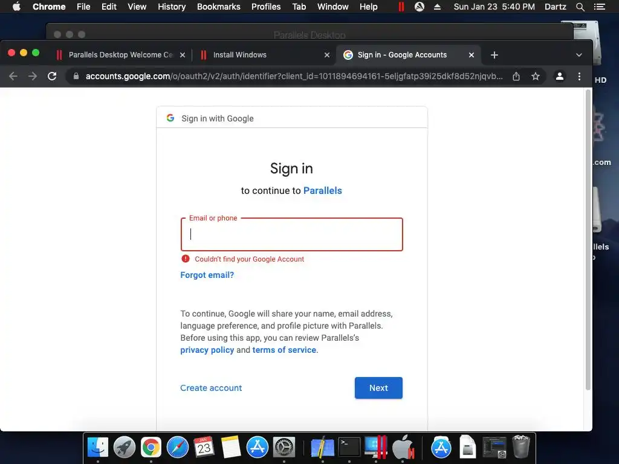
Task: Open Parallels Desktop from the Dock
Action: 376,448
